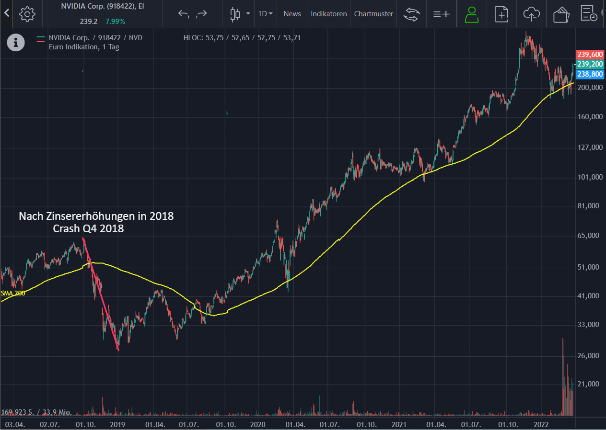The height and width of the screenshot is (430, 606).
Task: Toggle the chart info circle button
Action: point(16,43)
